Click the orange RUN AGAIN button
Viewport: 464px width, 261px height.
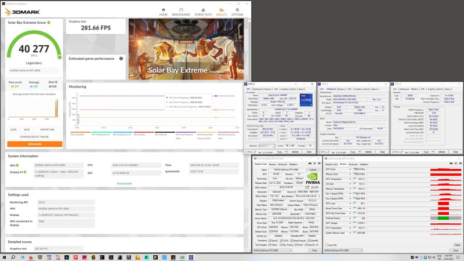(35, 144)
